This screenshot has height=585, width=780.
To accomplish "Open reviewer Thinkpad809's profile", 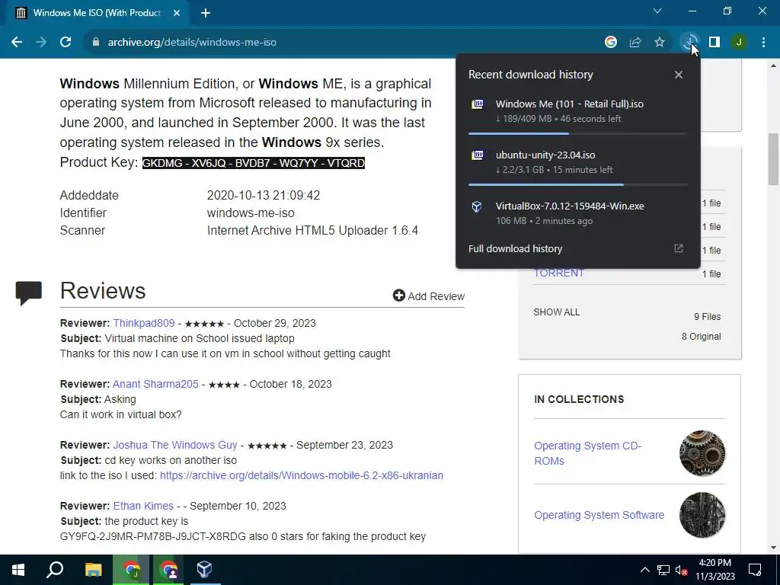I will (x=144, y=323).
